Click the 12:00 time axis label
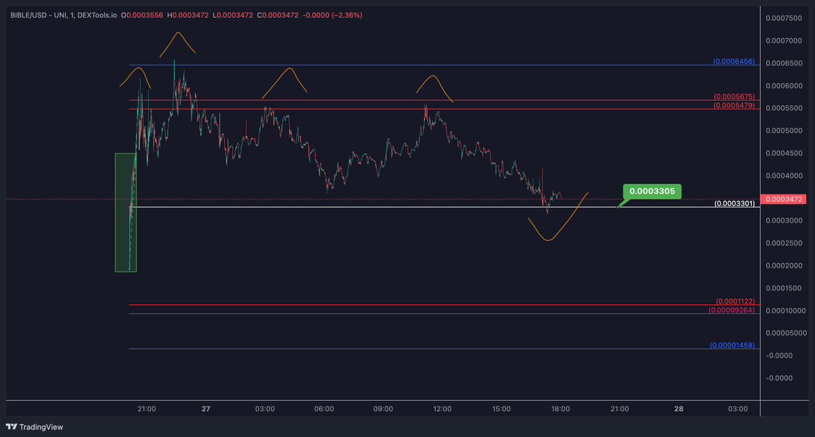815x437 pixels. tap(442, 408)
